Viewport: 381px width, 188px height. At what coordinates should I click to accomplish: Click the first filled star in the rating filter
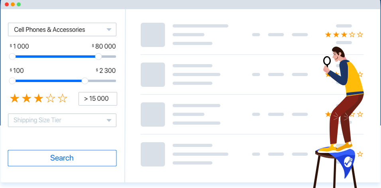click(x=15, y=98)
